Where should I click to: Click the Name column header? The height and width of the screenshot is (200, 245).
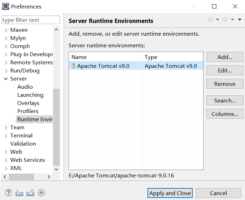pos(106,57)
